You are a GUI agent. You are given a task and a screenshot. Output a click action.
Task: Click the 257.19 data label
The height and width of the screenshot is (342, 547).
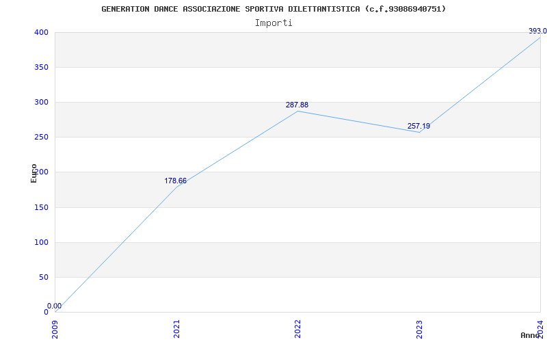418,126
